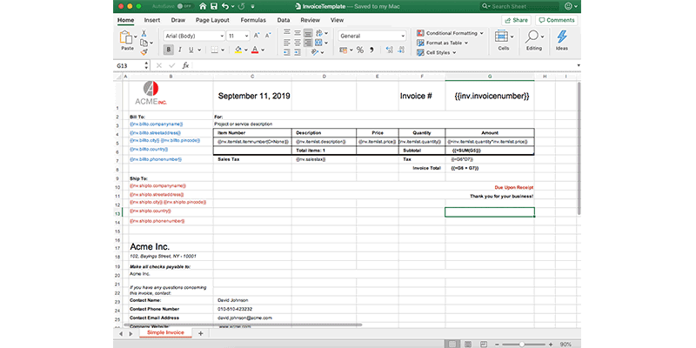Screen dimensions: 696x348
Task: Open the font name dropdown Arial (Body)
Action: [194, 36]
